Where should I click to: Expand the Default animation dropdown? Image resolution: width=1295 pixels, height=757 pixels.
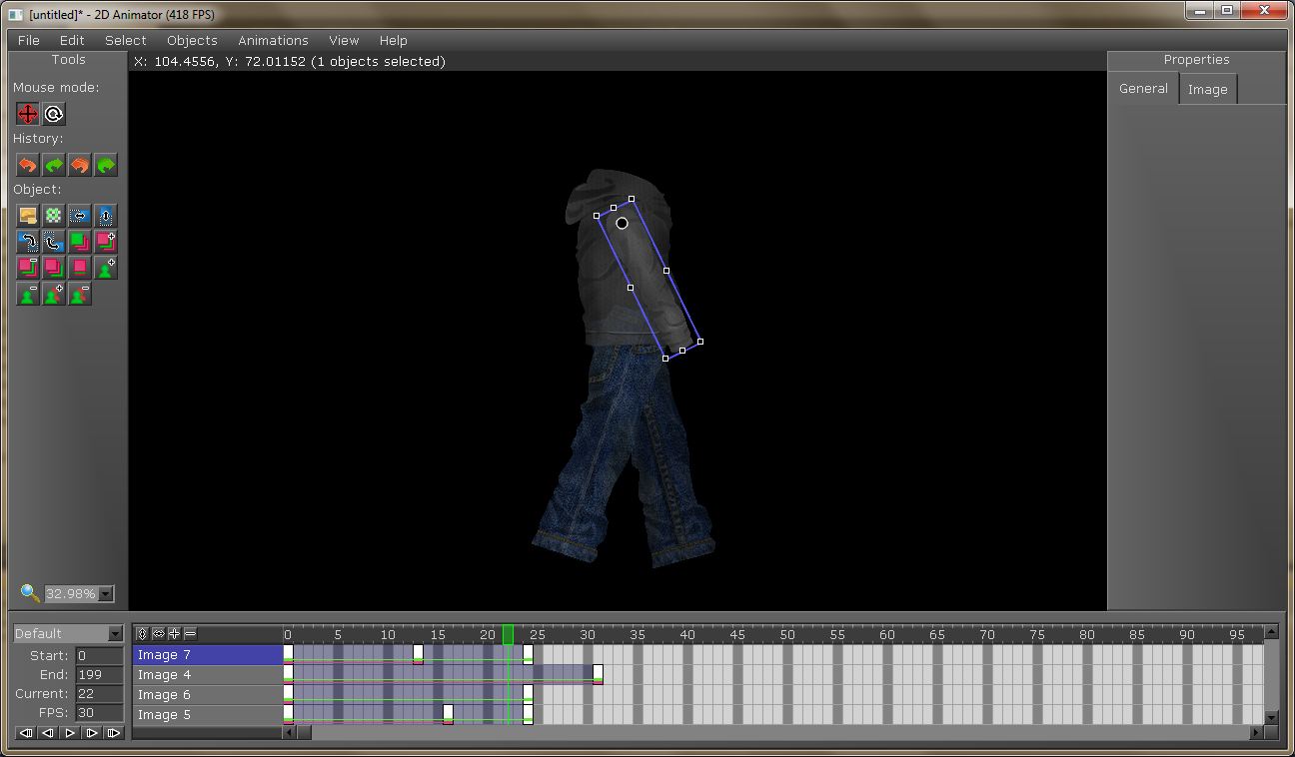(x=115, y=634)
